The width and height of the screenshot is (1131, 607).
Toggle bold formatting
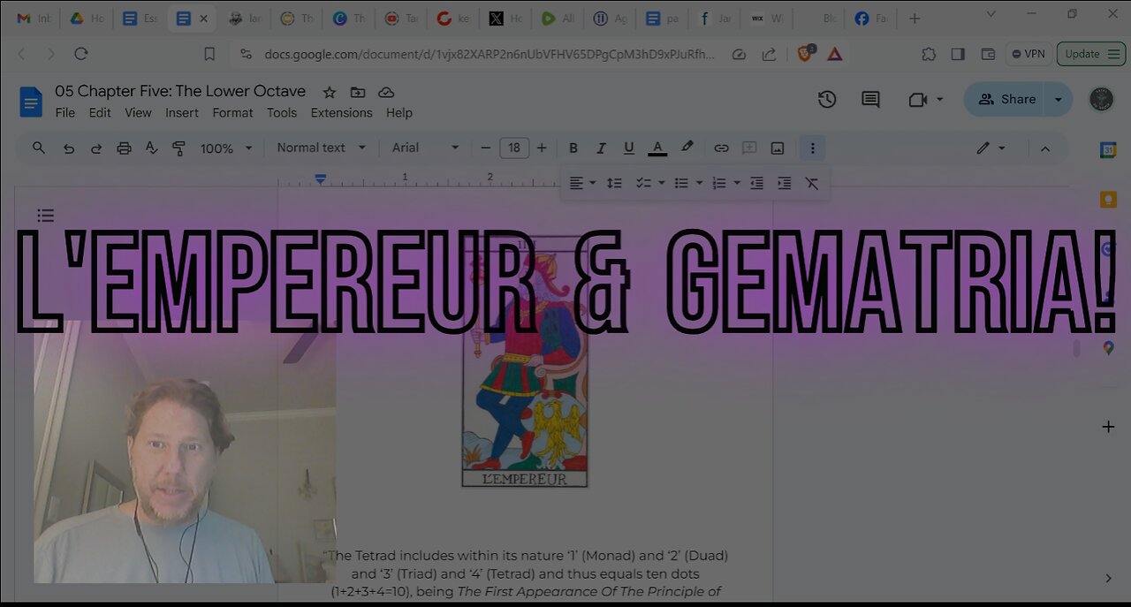click(573, 148)
